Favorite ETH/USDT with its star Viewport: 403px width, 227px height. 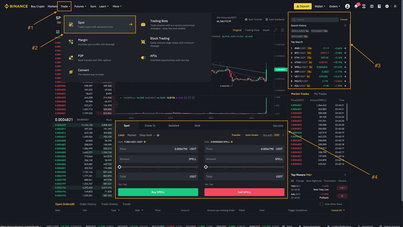pos(345,57)
